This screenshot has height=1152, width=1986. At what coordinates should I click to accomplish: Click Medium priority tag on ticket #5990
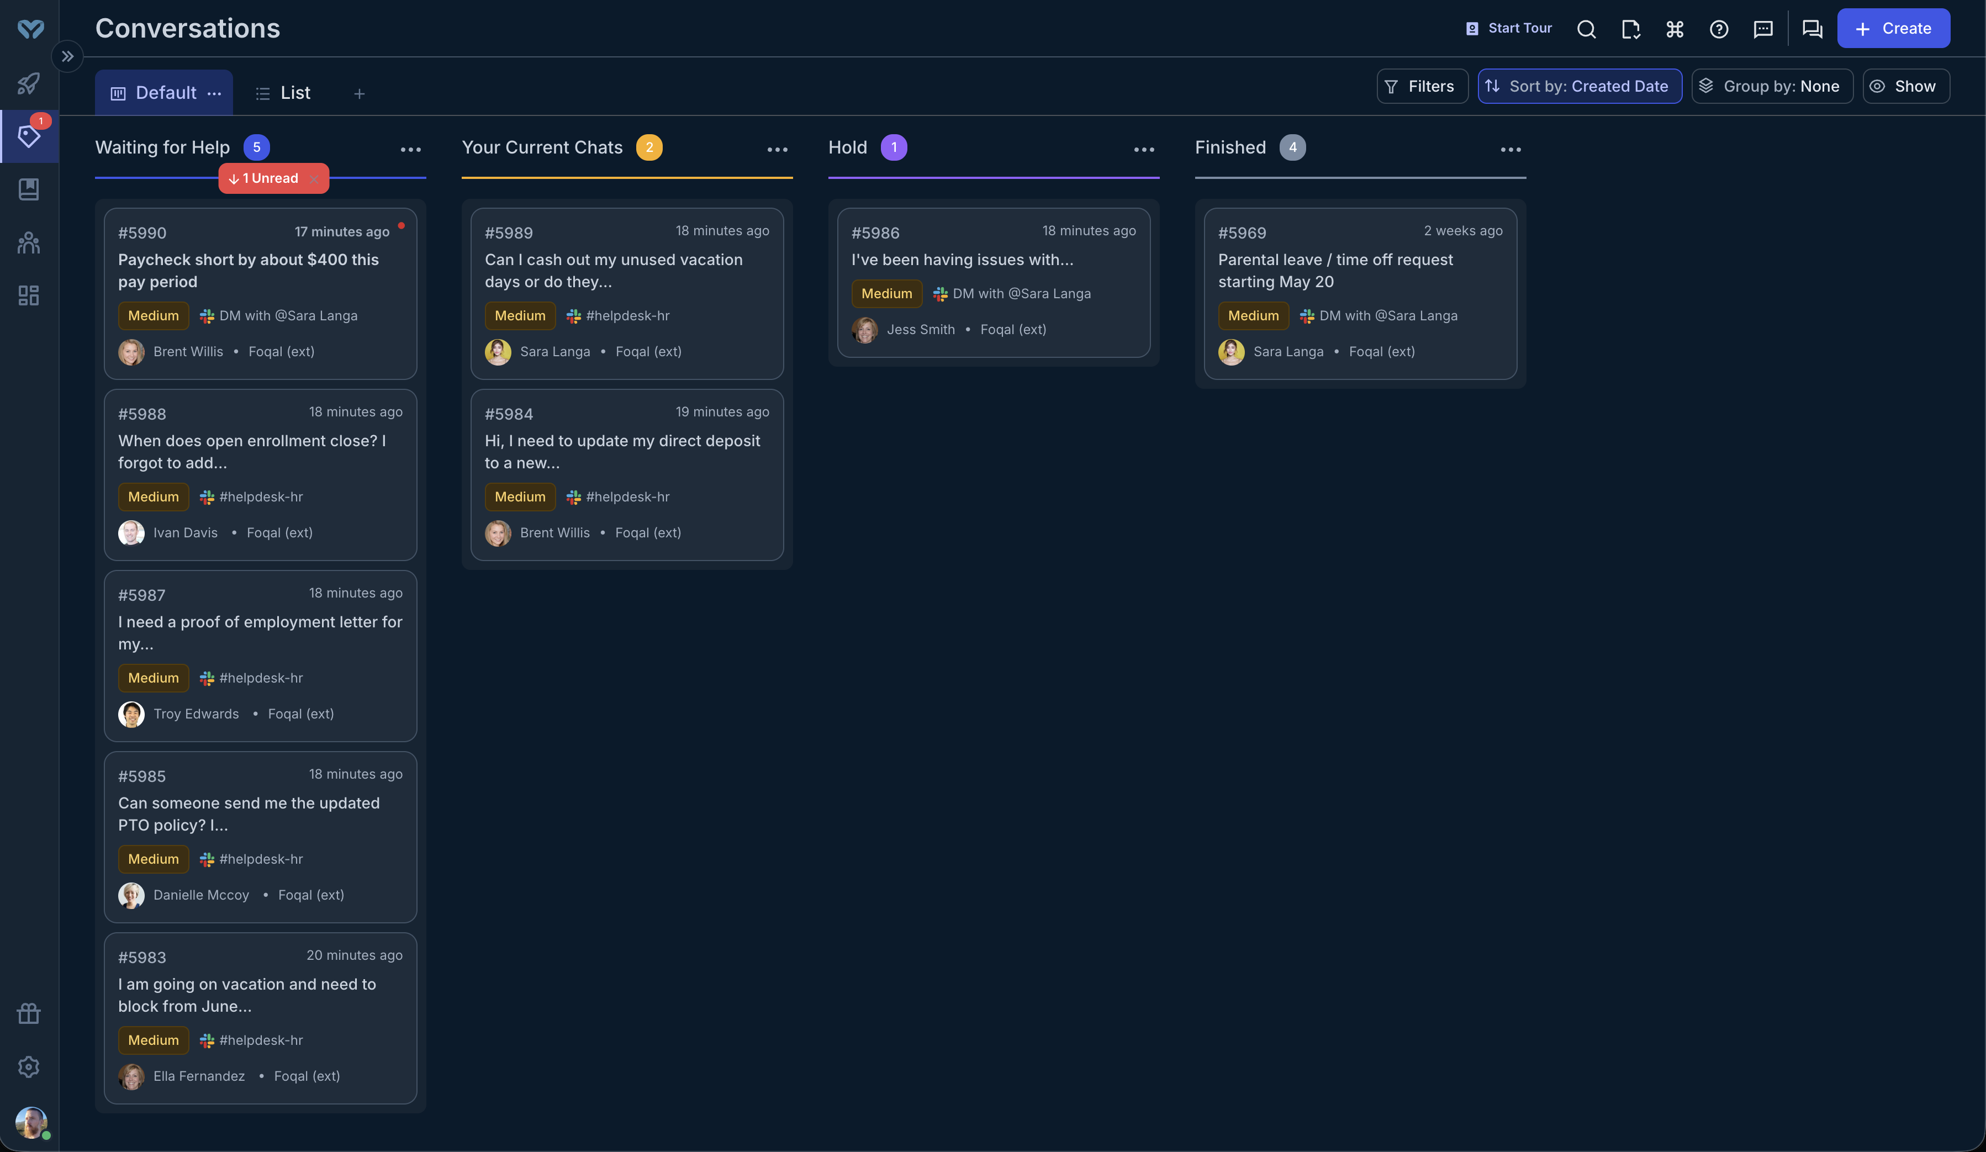click(x=153, y=315)
